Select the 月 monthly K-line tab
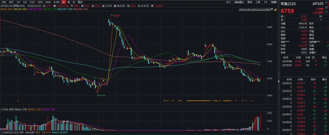The image size is (329, 135). point(74,2)
